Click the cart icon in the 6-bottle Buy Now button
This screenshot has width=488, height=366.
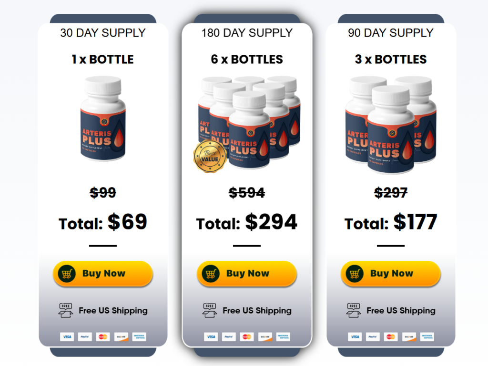coord(211,274)
